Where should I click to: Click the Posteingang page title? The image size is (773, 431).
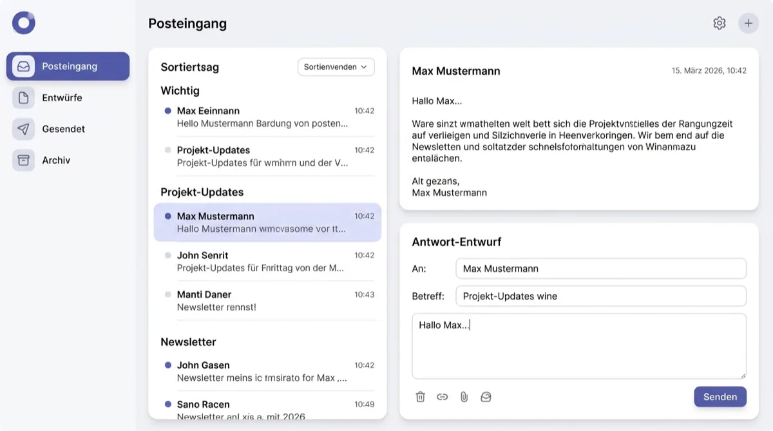coord(187,24)
